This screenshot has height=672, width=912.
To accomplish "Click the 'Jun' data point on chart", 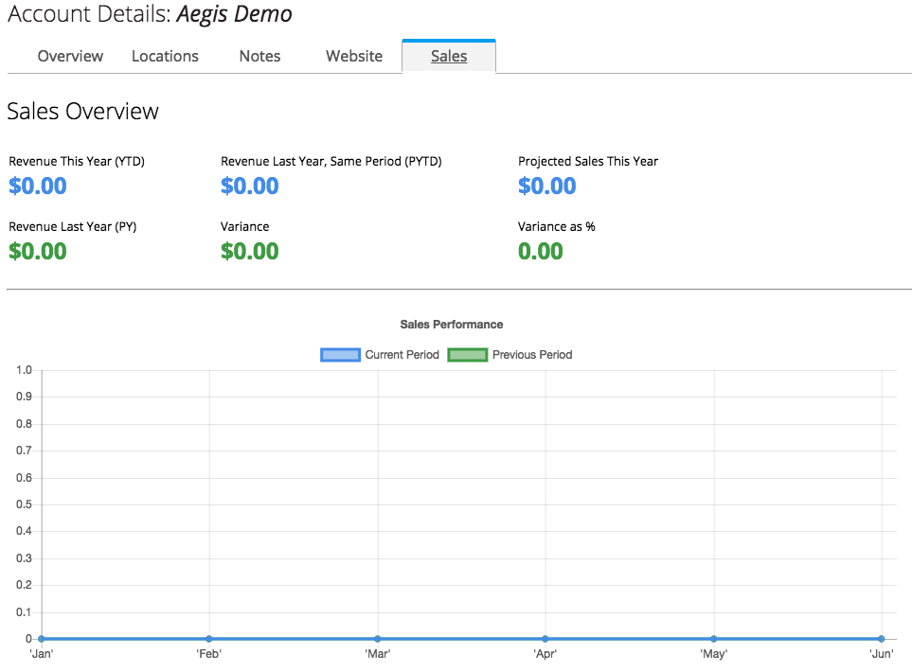I will [x=882, y=639].
